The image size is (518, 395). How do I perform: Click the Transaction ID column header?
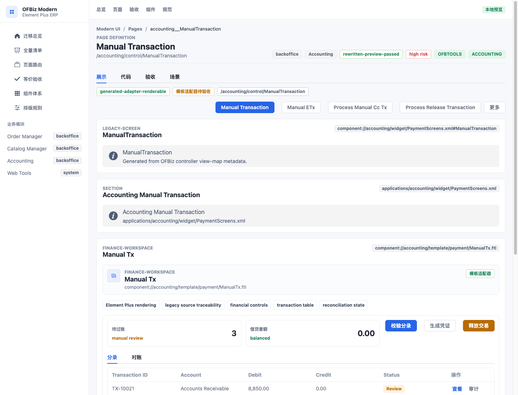pyautogui.click(x=130, y=375)
